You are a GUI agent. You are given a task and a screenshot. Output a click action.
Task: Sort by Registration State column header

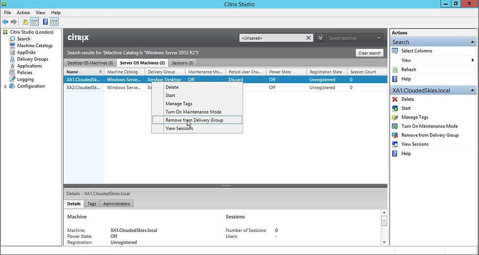[x=327, y=72]
